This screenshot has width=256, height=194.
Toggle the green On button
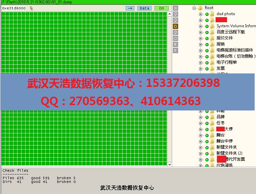[161, 8]
